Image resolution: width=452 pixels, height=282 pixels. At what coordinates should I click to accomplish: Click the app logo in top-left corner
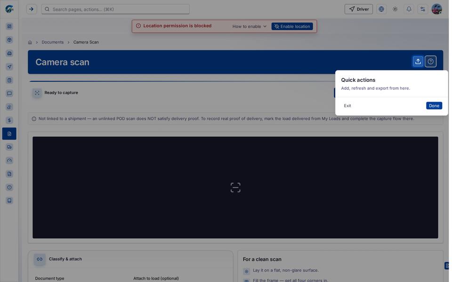coord(9,9)
